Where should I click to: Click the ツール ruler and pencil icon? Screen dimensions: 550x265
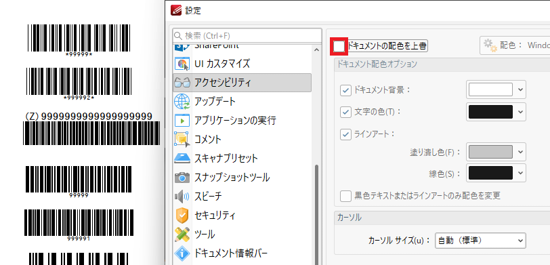[x=182, y=234]
